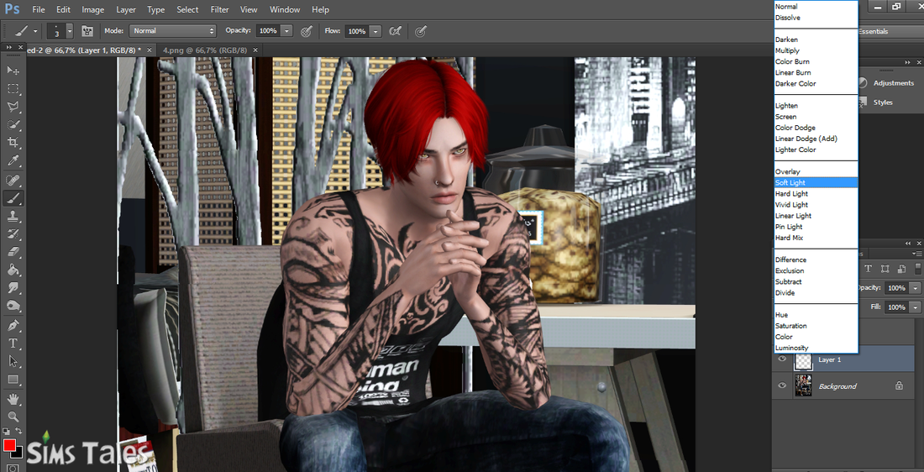Open the layer Fill dropdown arrow

(915, 307)
